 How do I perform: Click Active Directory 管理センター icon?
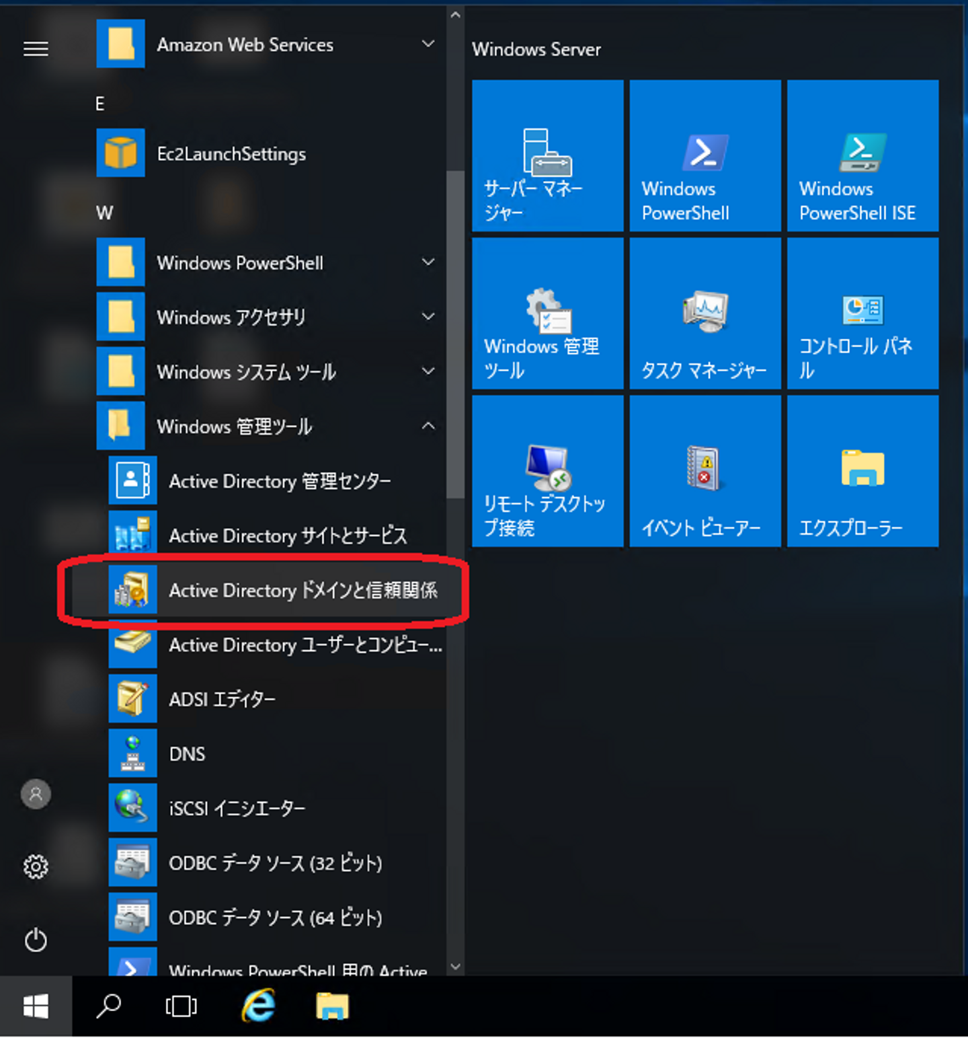pos(133,481)
